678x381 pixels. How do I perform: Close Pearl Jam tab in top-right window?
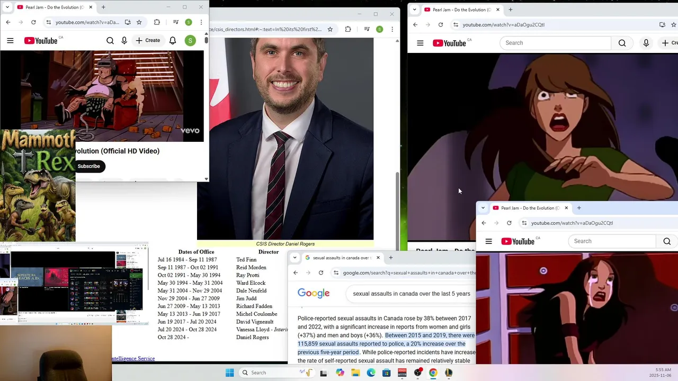click(497, 10)
